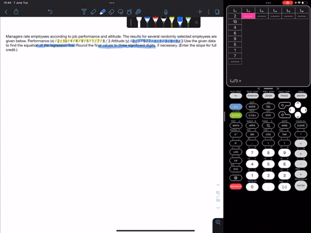
Task: Tap the calculator up arrow key
Action: pyautogui.click(x=298, y=105)
